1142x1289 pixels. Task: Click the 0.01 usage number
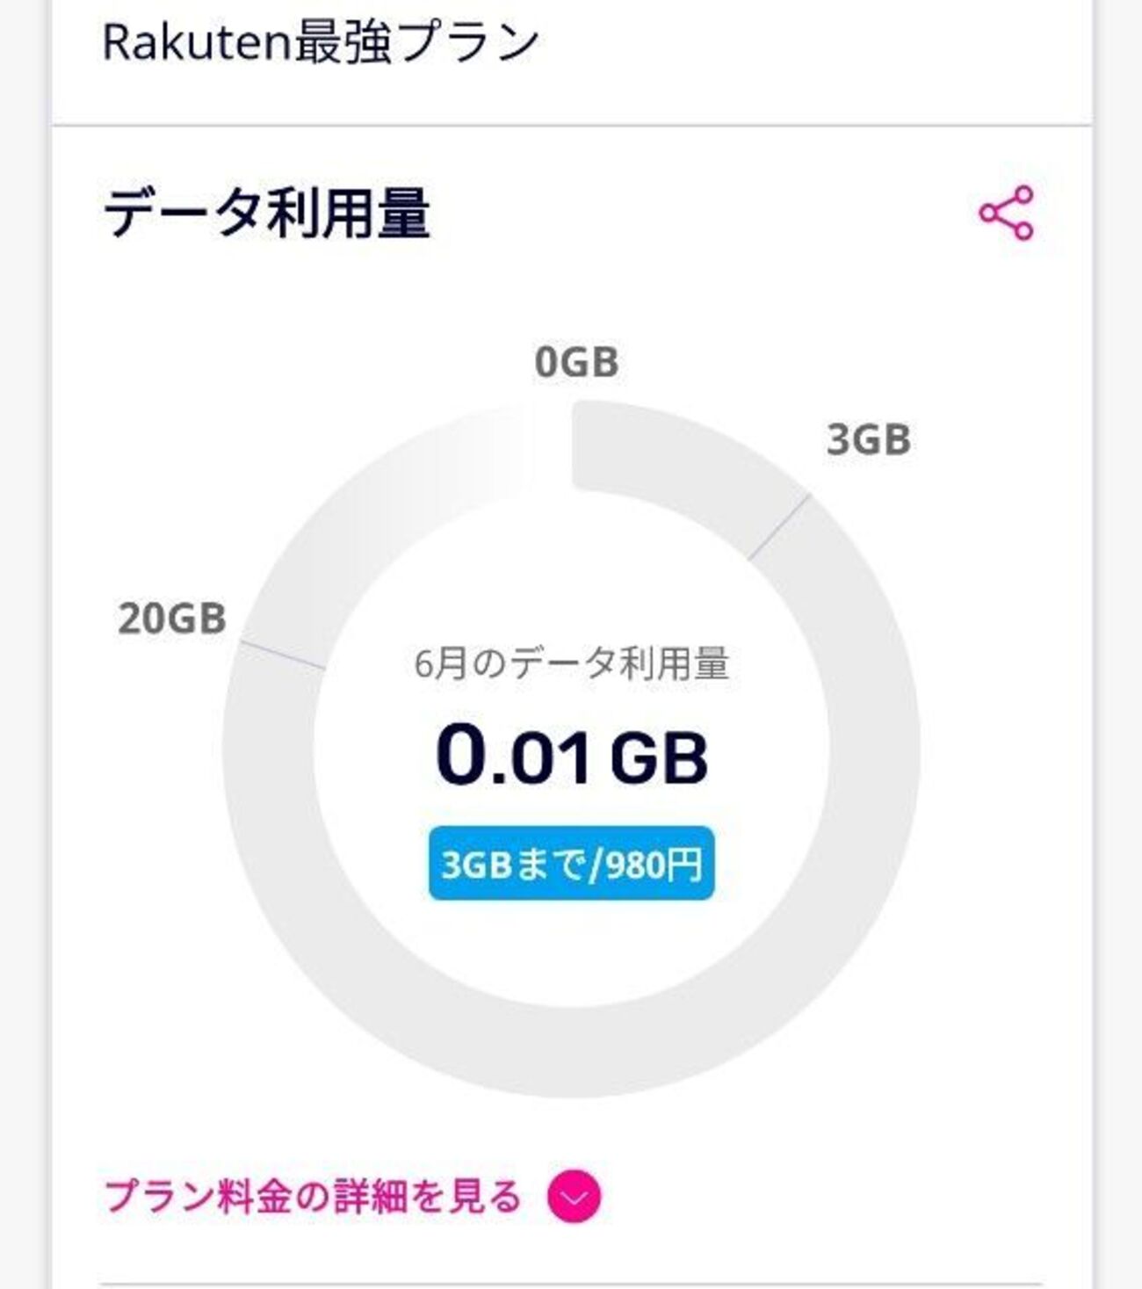click(514, 756)
